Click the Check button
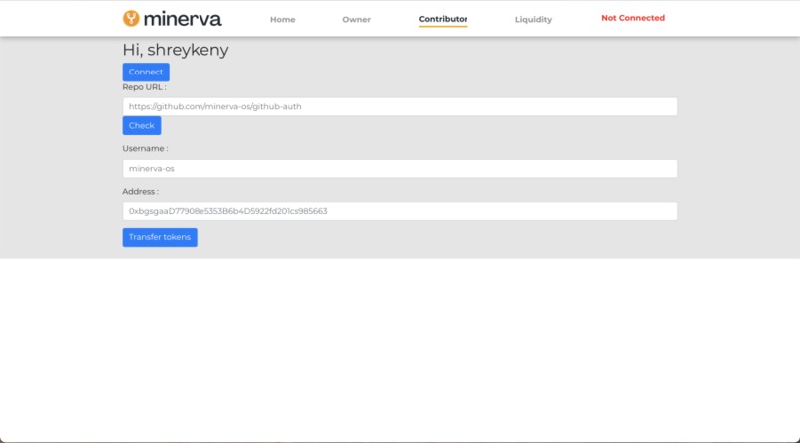The image size is (800, 443). pos(142,125)
